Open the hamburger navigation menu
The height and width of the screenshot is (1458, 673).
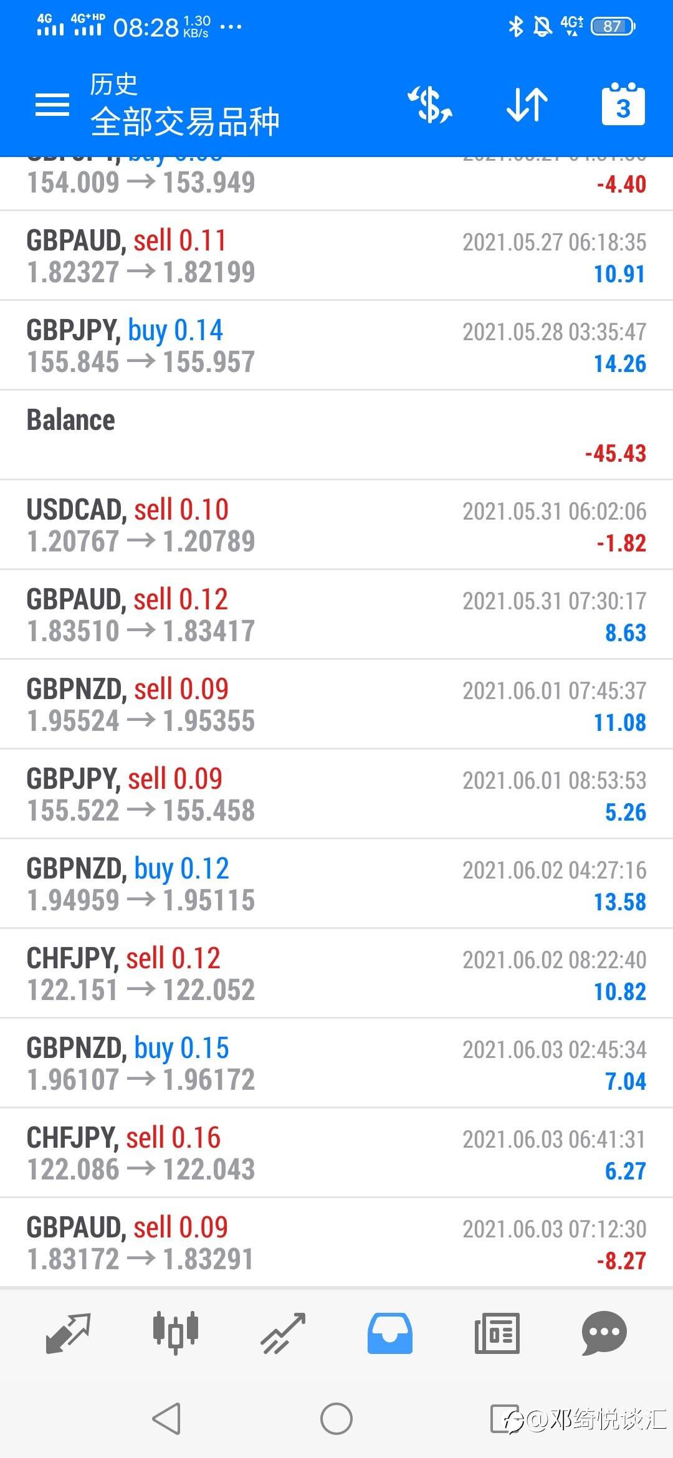[52, 105]
